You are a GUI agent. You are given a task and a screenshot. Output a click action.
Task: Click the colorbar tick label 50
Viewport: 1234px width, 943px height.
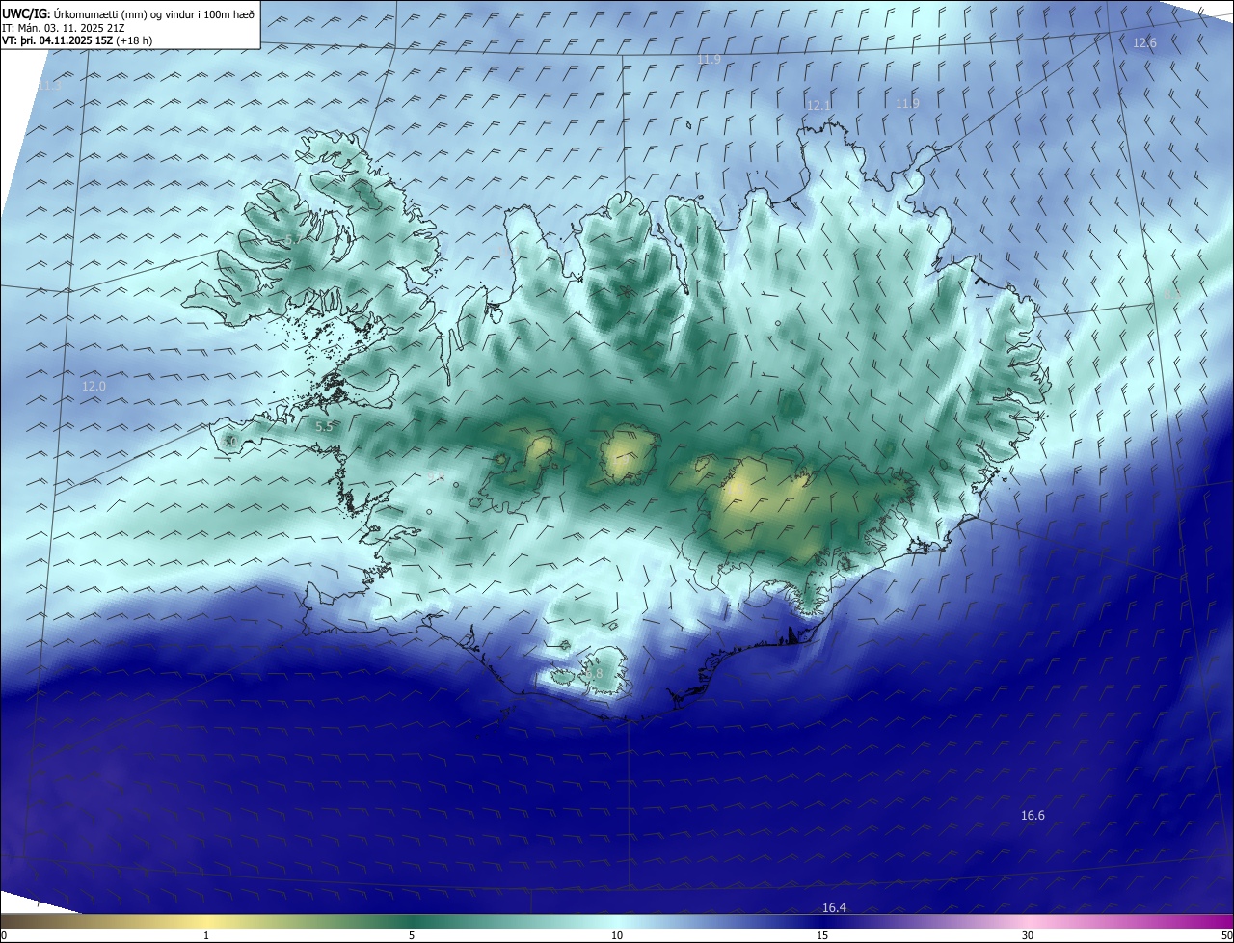pos(1226,935)
